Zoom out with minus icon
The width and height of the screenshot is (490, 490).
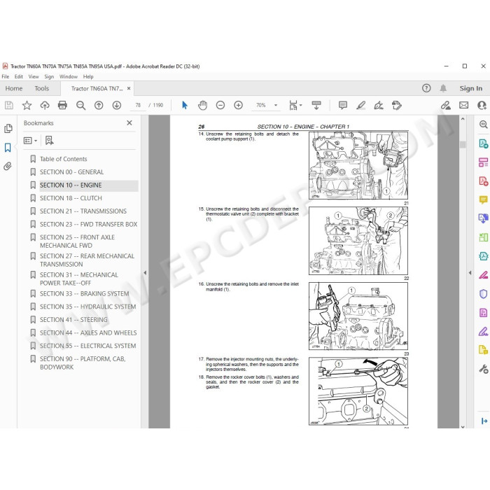(220, 105)
